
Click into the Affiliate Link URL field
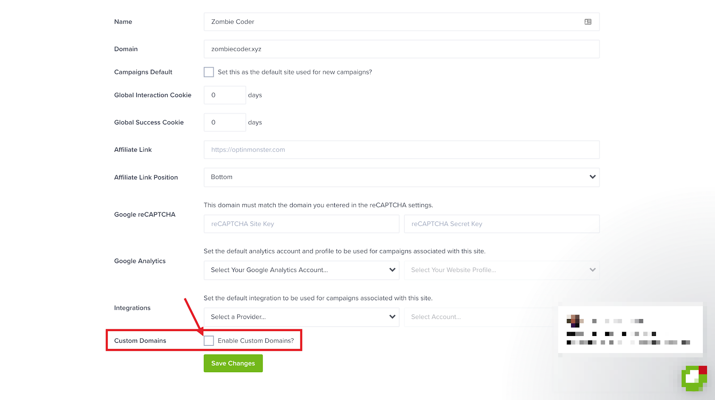[401, 150]
